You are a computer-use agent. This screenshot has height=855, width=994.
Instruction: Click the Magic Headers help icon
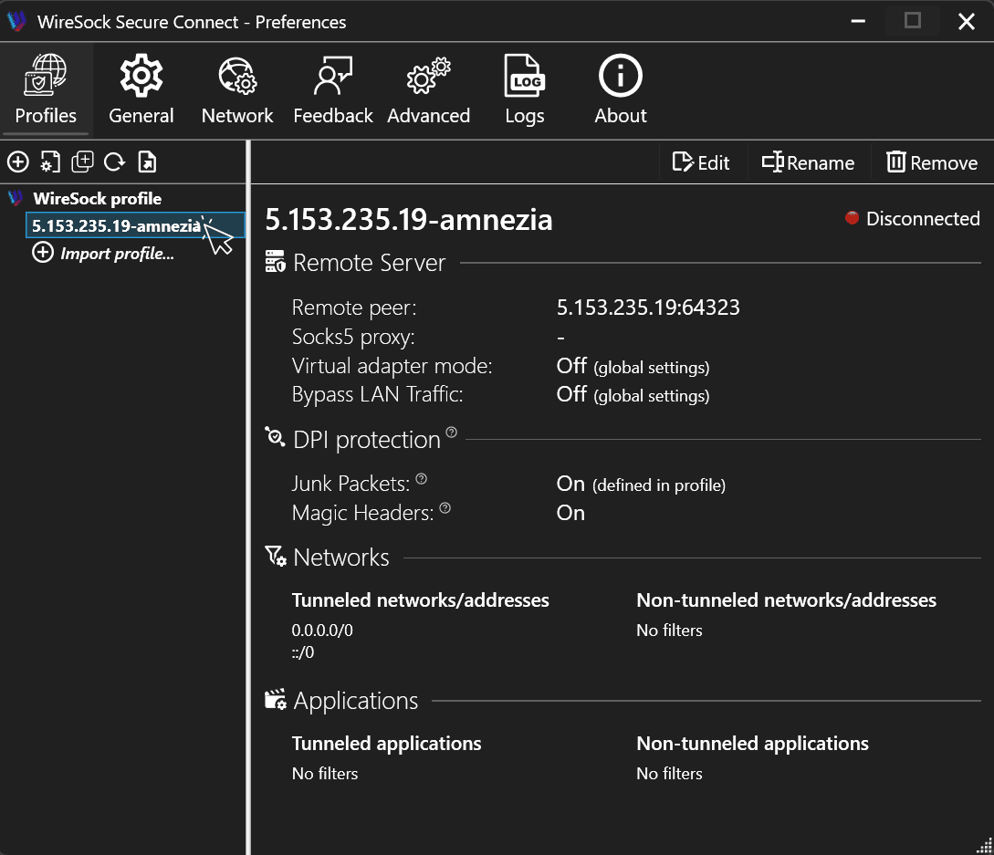[445, 507]
